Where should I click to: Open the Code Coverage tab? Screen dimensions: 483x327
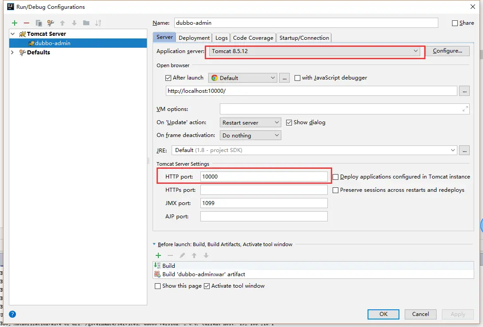[253, 38]
